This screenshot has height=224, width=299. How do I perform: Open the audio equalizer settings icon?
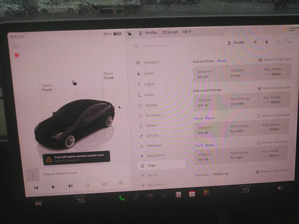(104, 184)
